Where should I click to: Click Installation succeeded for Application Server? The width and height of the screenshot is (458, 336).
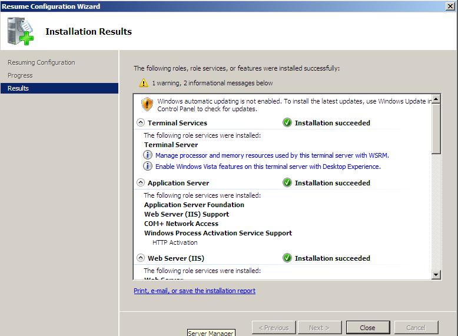point(333,183)
